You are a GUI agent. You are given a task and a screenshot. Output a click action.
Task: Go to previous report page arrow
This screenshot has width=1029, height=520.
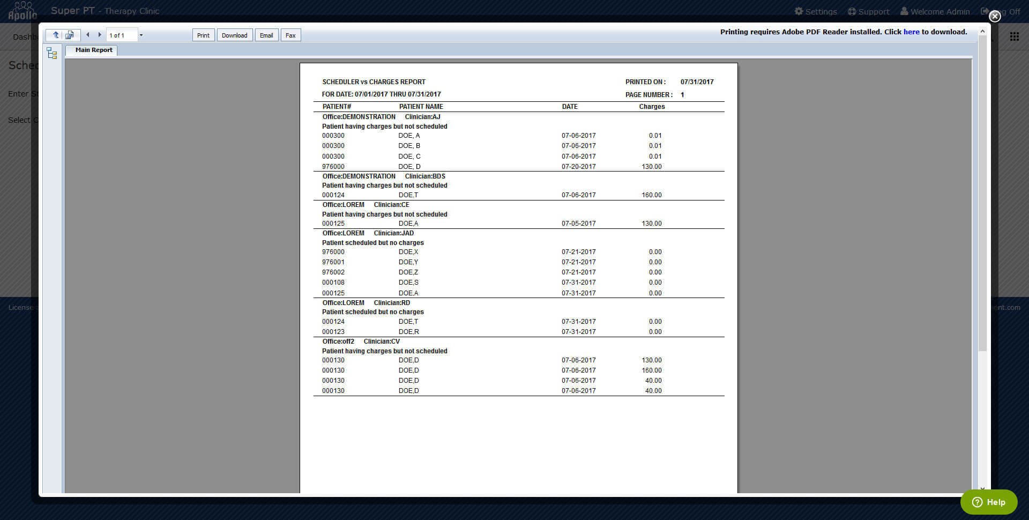point(88,35)
